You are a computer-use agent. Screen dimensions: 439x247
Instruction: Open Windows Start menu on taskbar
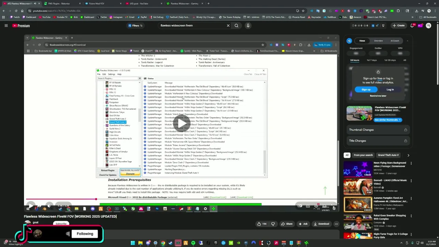[133, 243]
